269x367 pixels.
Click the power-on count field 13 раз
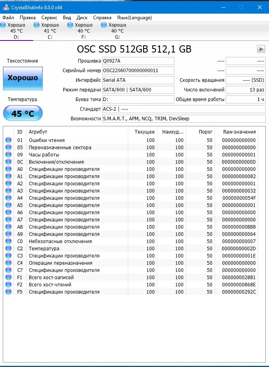click(x=246, y=89)
